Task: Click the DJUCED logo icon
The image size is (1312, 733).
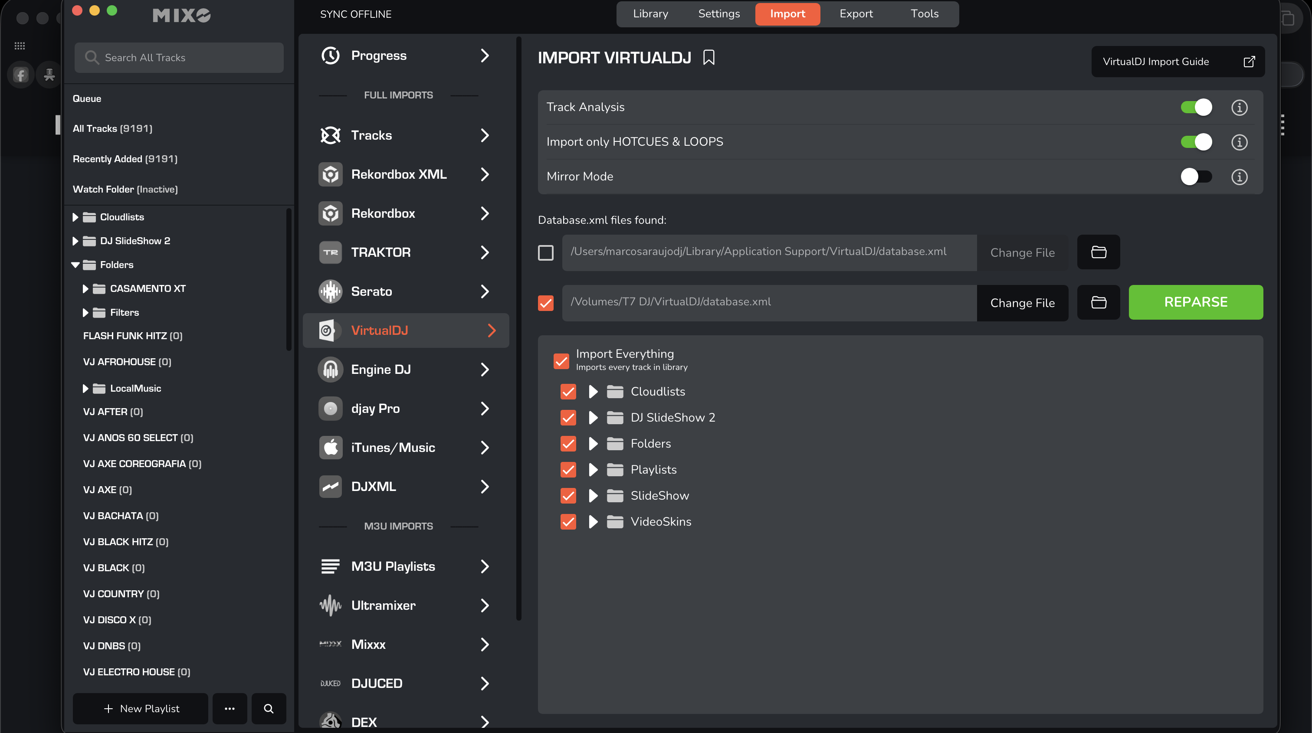Action: [331, 684]
